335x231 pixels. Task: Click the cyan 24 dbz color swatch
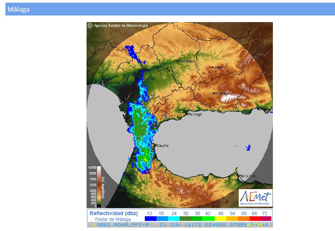pyautogui.click(x=174, y=219)
